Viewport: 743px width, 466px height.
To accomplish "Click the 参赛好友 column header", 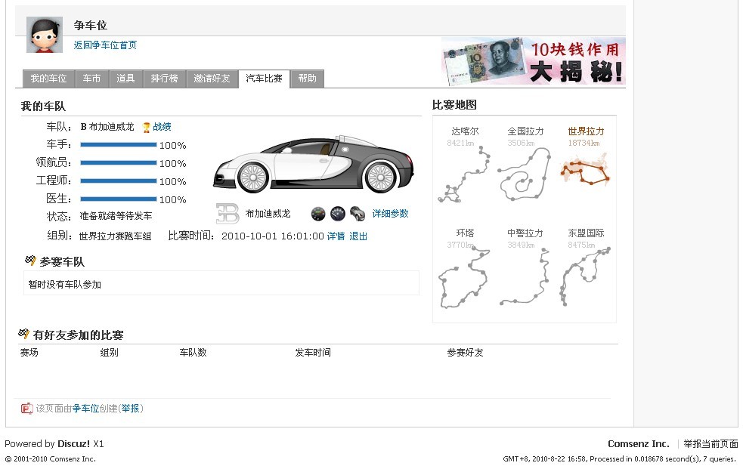I will click(465, 353).
